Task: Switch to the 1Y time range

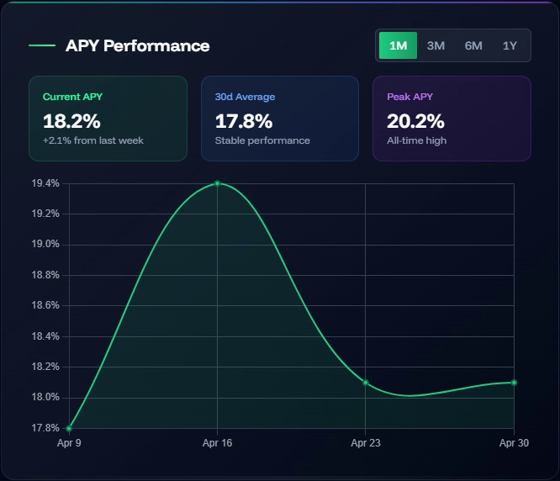Action: 510,45
